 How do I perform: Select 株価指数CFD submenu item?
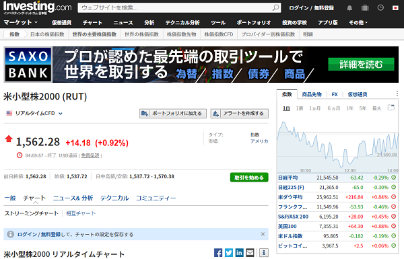pyautogui.click(x=218, y=34)
